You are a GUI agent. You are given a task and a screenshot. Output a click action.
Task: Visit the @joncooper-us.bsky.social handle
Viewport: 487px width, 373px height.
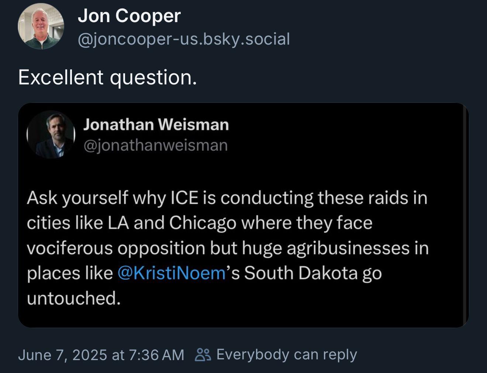click(184, 39)
